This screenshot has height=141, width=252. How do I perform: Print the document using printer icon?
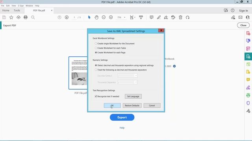point(26,17)
